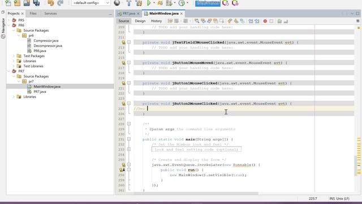Click the New File toolbar icon

(x=7, y=3)
